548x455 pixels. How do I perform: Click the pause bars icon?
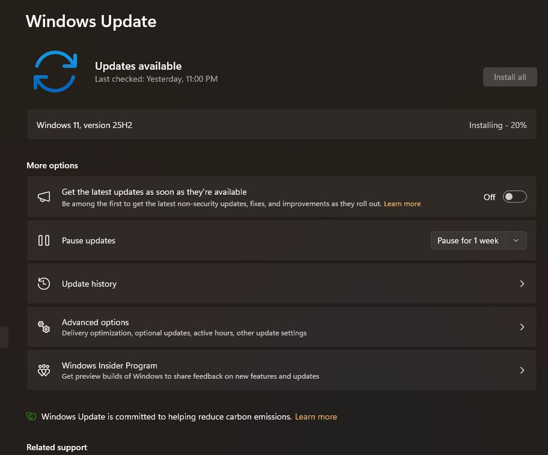44,240
